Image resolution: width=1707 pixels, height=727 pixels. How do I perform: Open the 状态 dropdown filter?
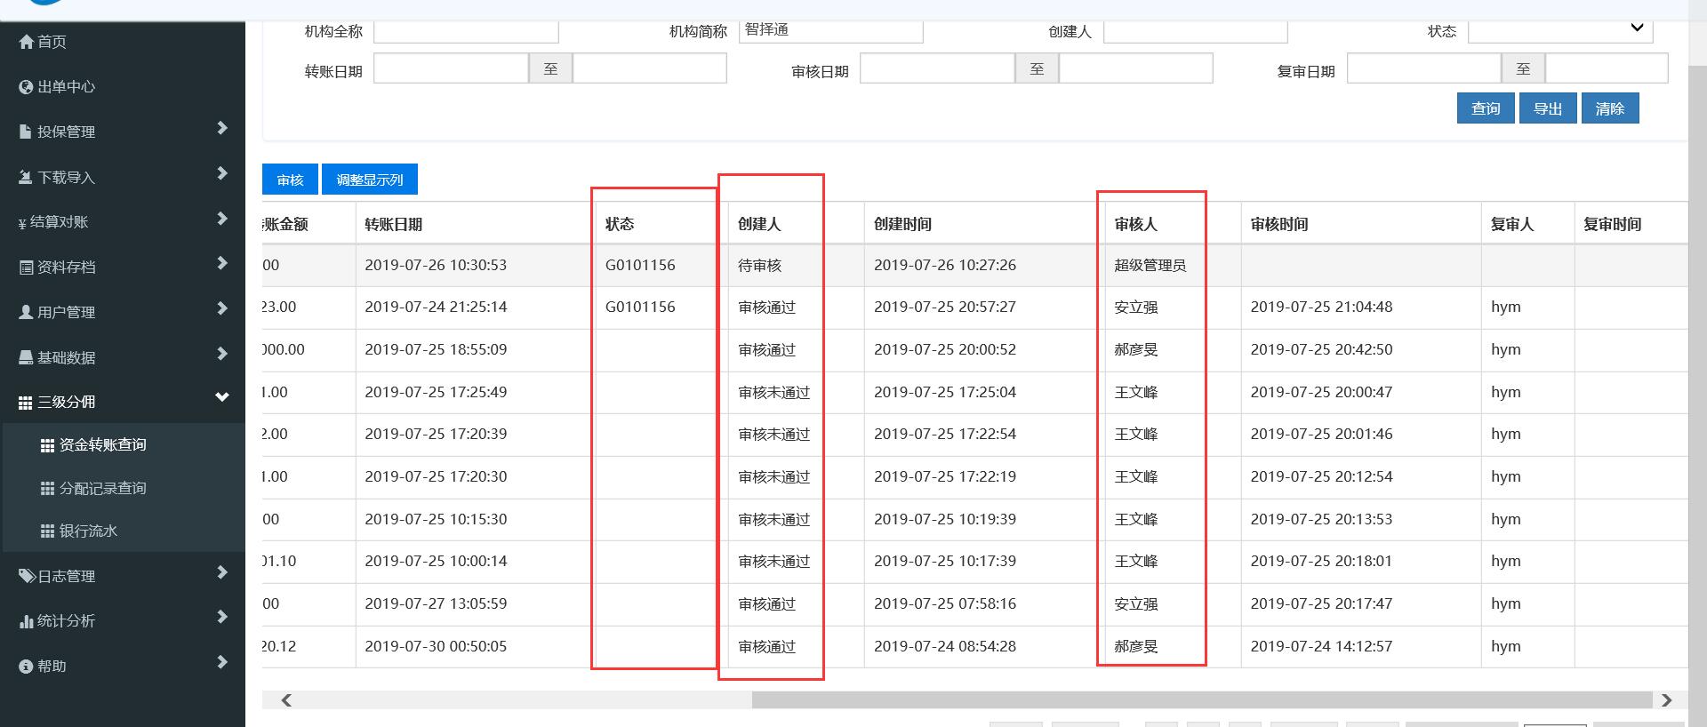click(1560, 31)
